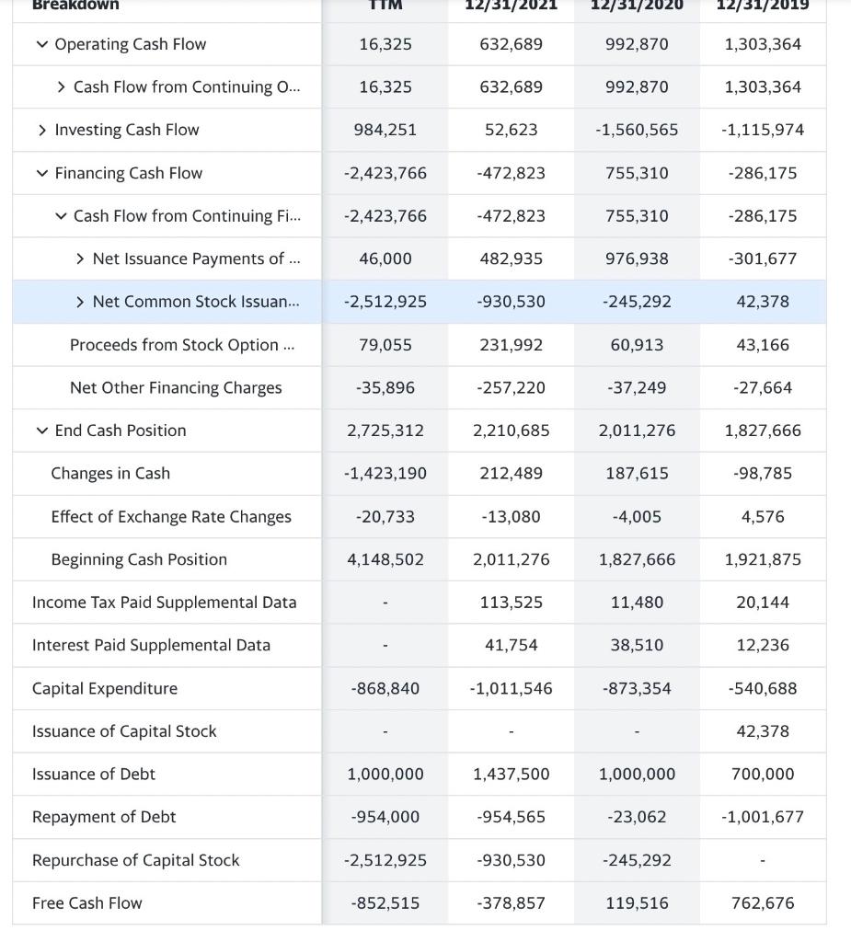Click the TTM column header
The image size is (851, 942).
tap(384, 6)
